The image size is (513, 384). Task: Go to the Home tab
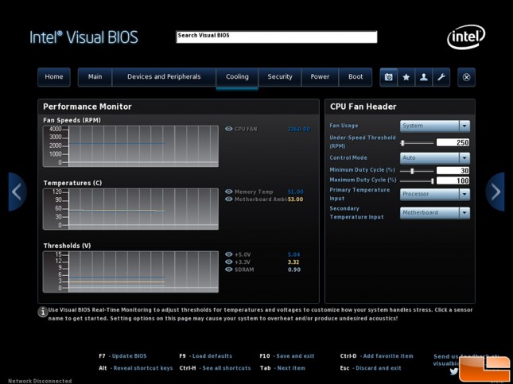pos(54,77)
